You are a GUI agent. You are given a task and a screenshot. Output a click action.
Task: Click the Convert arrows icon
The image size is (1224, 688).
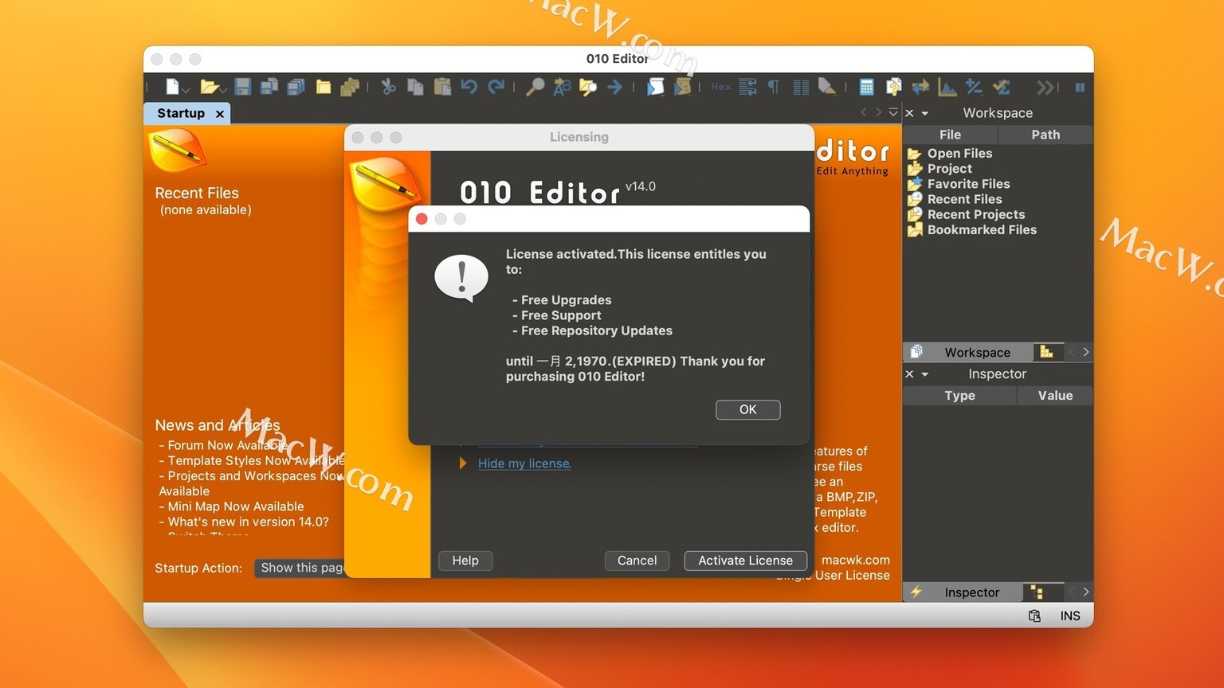(x=920, y=87)
